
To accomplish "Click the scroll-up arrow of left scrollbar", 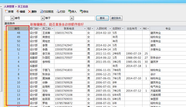I will [x=1, y=6].
